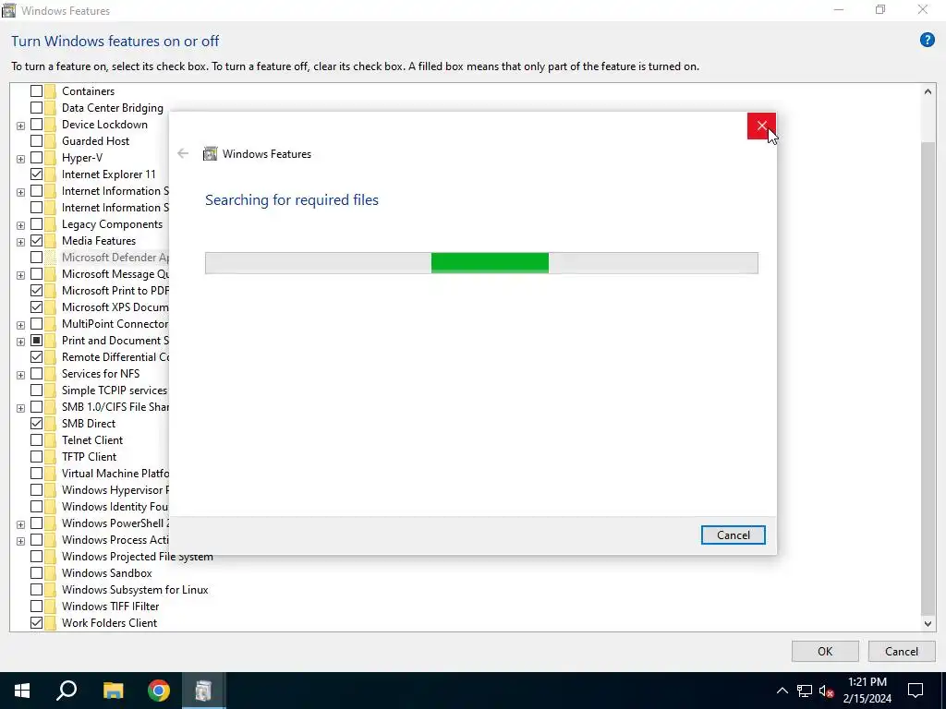Click the scroll down arrow
The image size is (946, 709).
[928, 624]
